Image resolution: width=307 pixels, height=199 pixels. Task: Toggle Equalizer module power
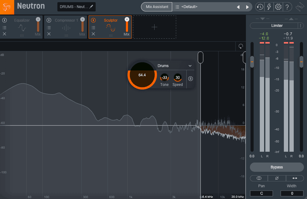(4, 20)
